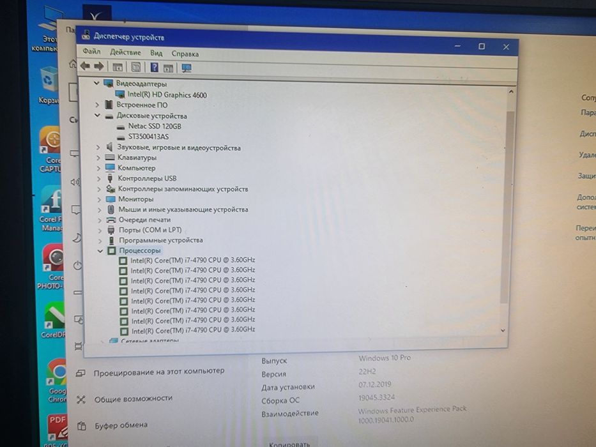Click the Windows 10 Pro edition value
This screenshot has height=447, width=596.
(x=385, y=358)
